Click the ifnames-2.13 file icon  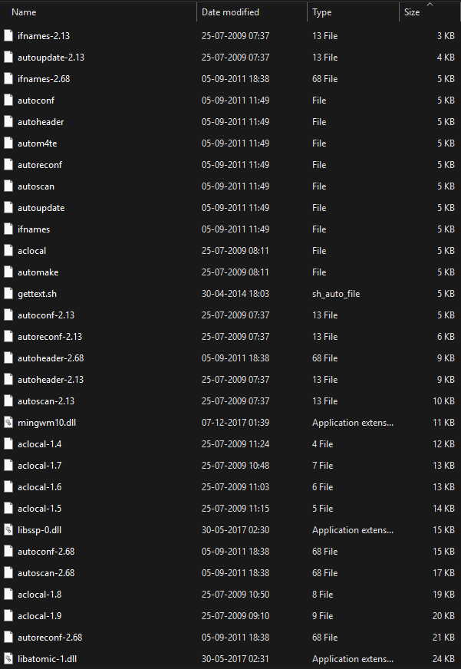[8, 36]
